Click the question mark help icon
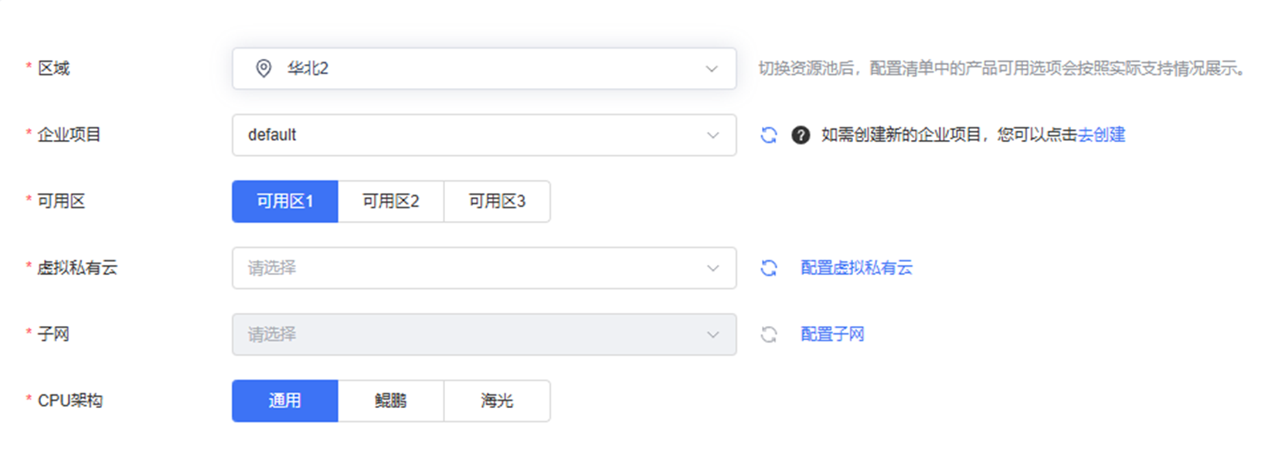Image resolution: width=1275 pixels, height=456 pixels. click(x=801, y=135)
